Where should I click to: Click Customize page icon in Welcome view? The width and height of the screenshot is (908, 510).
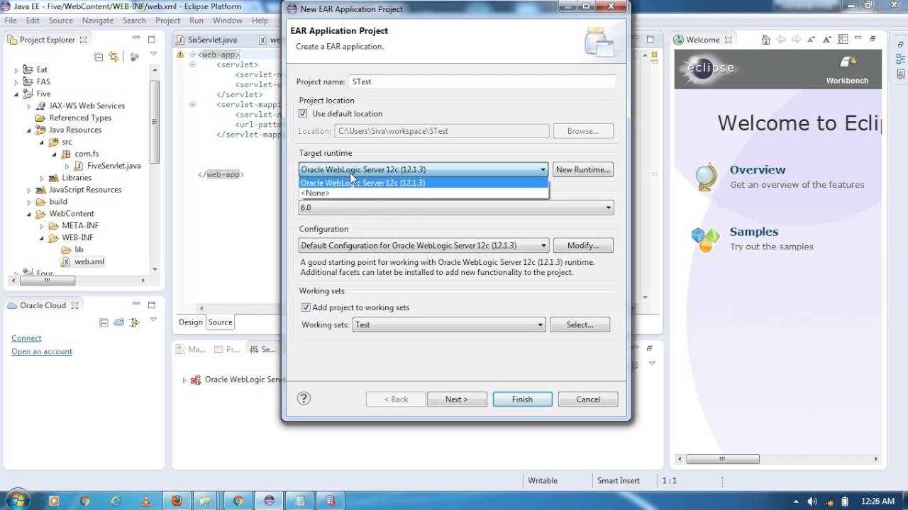point(841,40)
